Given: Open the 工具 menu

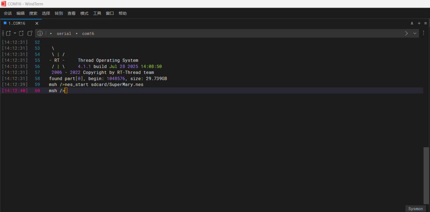Looking at the screenshot, I should (97, 13).
